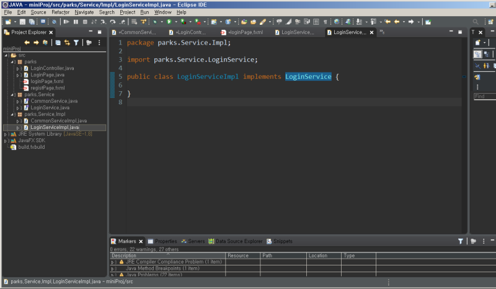496x289 pixels.
Task: Open the Window menu
Action: (162, 12)
